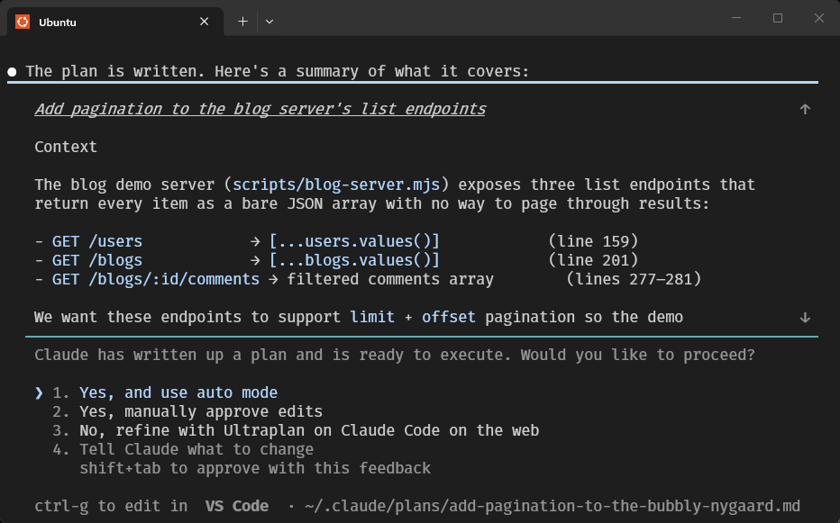Screen dimensions: 840x523
Task: Click the (line 159) reference
Action: [x=594, y=241]
